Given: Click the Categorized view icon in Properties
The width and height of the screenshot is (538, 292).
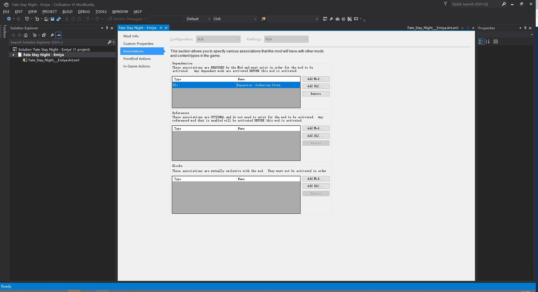Looking at the screenshot, I should (481, 42).
